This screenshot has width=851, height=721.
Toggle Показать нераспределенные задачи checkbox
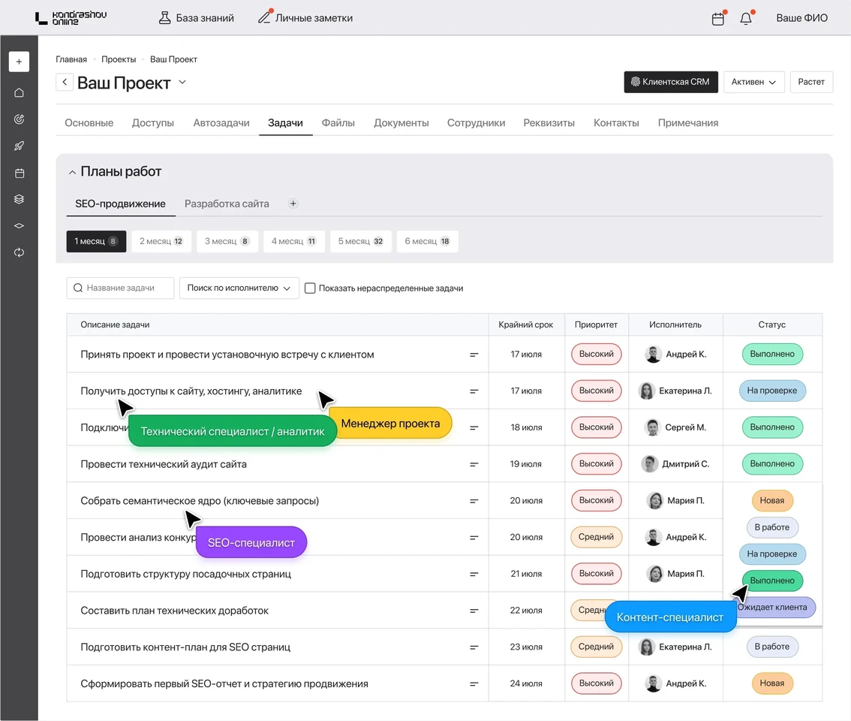[x=310, y=288]
